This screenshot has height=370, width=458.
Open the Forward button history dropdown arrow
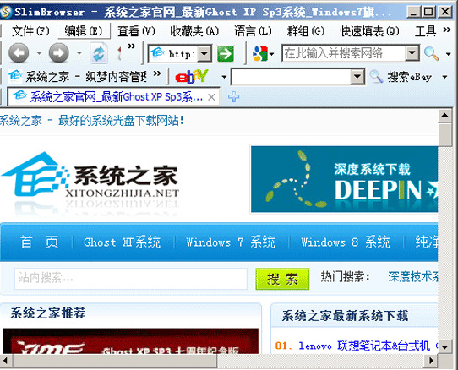[x=79, y=54]
